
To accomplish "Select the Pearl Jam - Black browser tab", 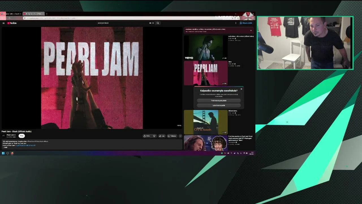I will click(x=33, y=14).
